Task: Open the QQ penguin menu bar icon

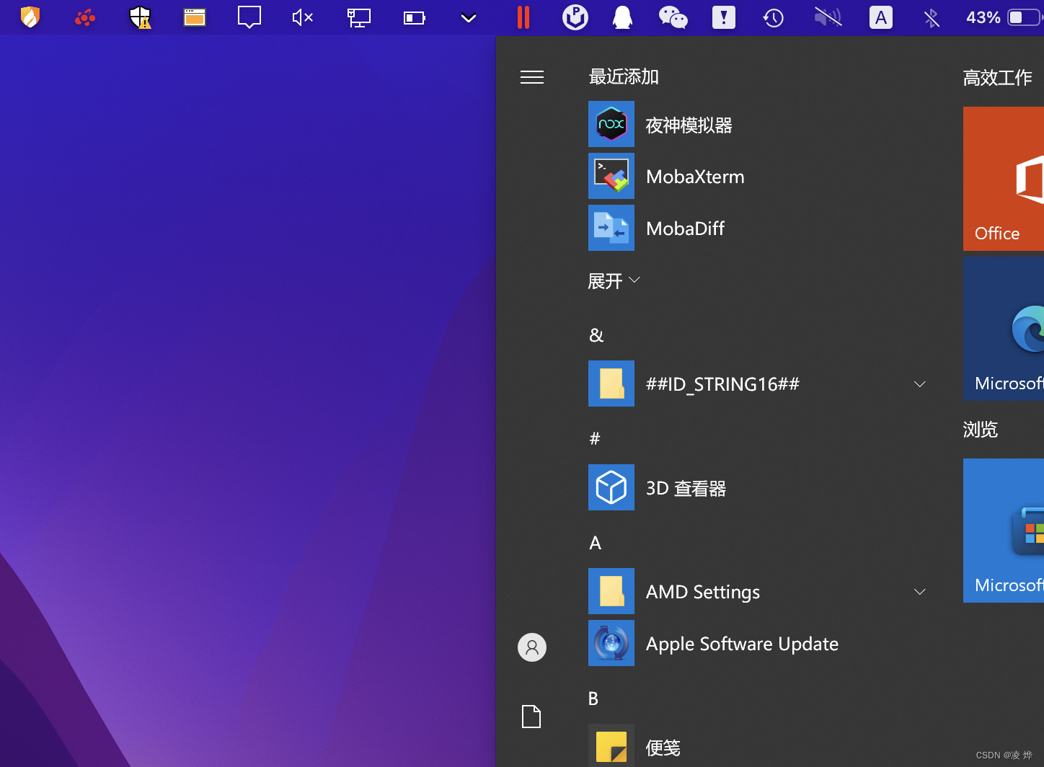Action: click(x=622, y=17)
